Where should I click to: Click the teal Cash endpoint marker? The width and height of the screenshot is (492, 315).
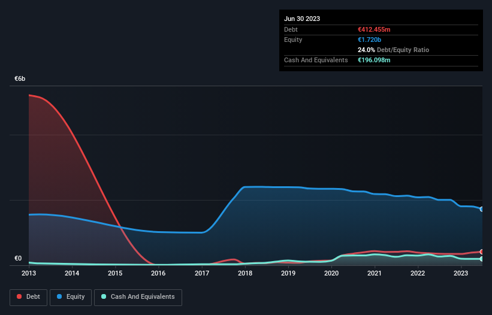click(482, 259)
